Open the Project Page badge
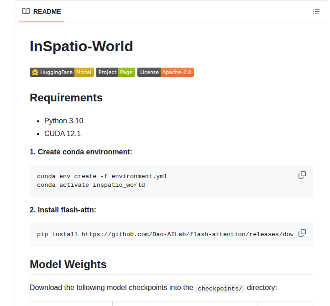The image size is (330, 306). (115, 72)
